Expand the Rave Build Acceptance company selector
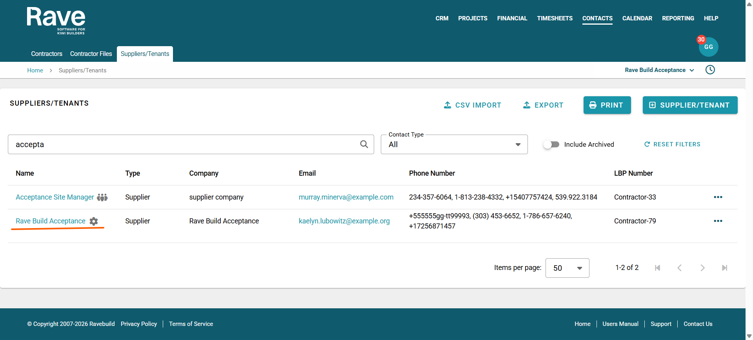 pos(660,70)
